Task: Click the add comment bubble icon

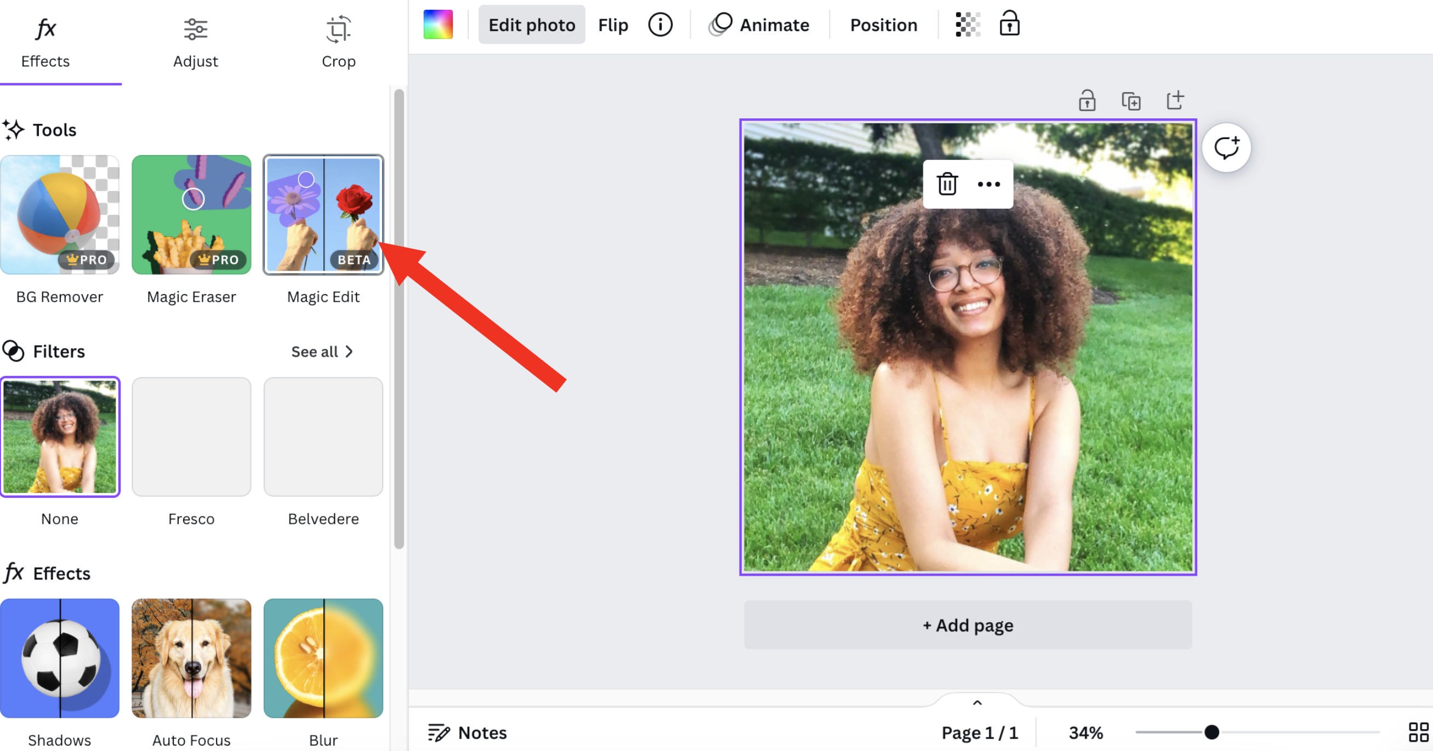Action: click(1226, 148)
